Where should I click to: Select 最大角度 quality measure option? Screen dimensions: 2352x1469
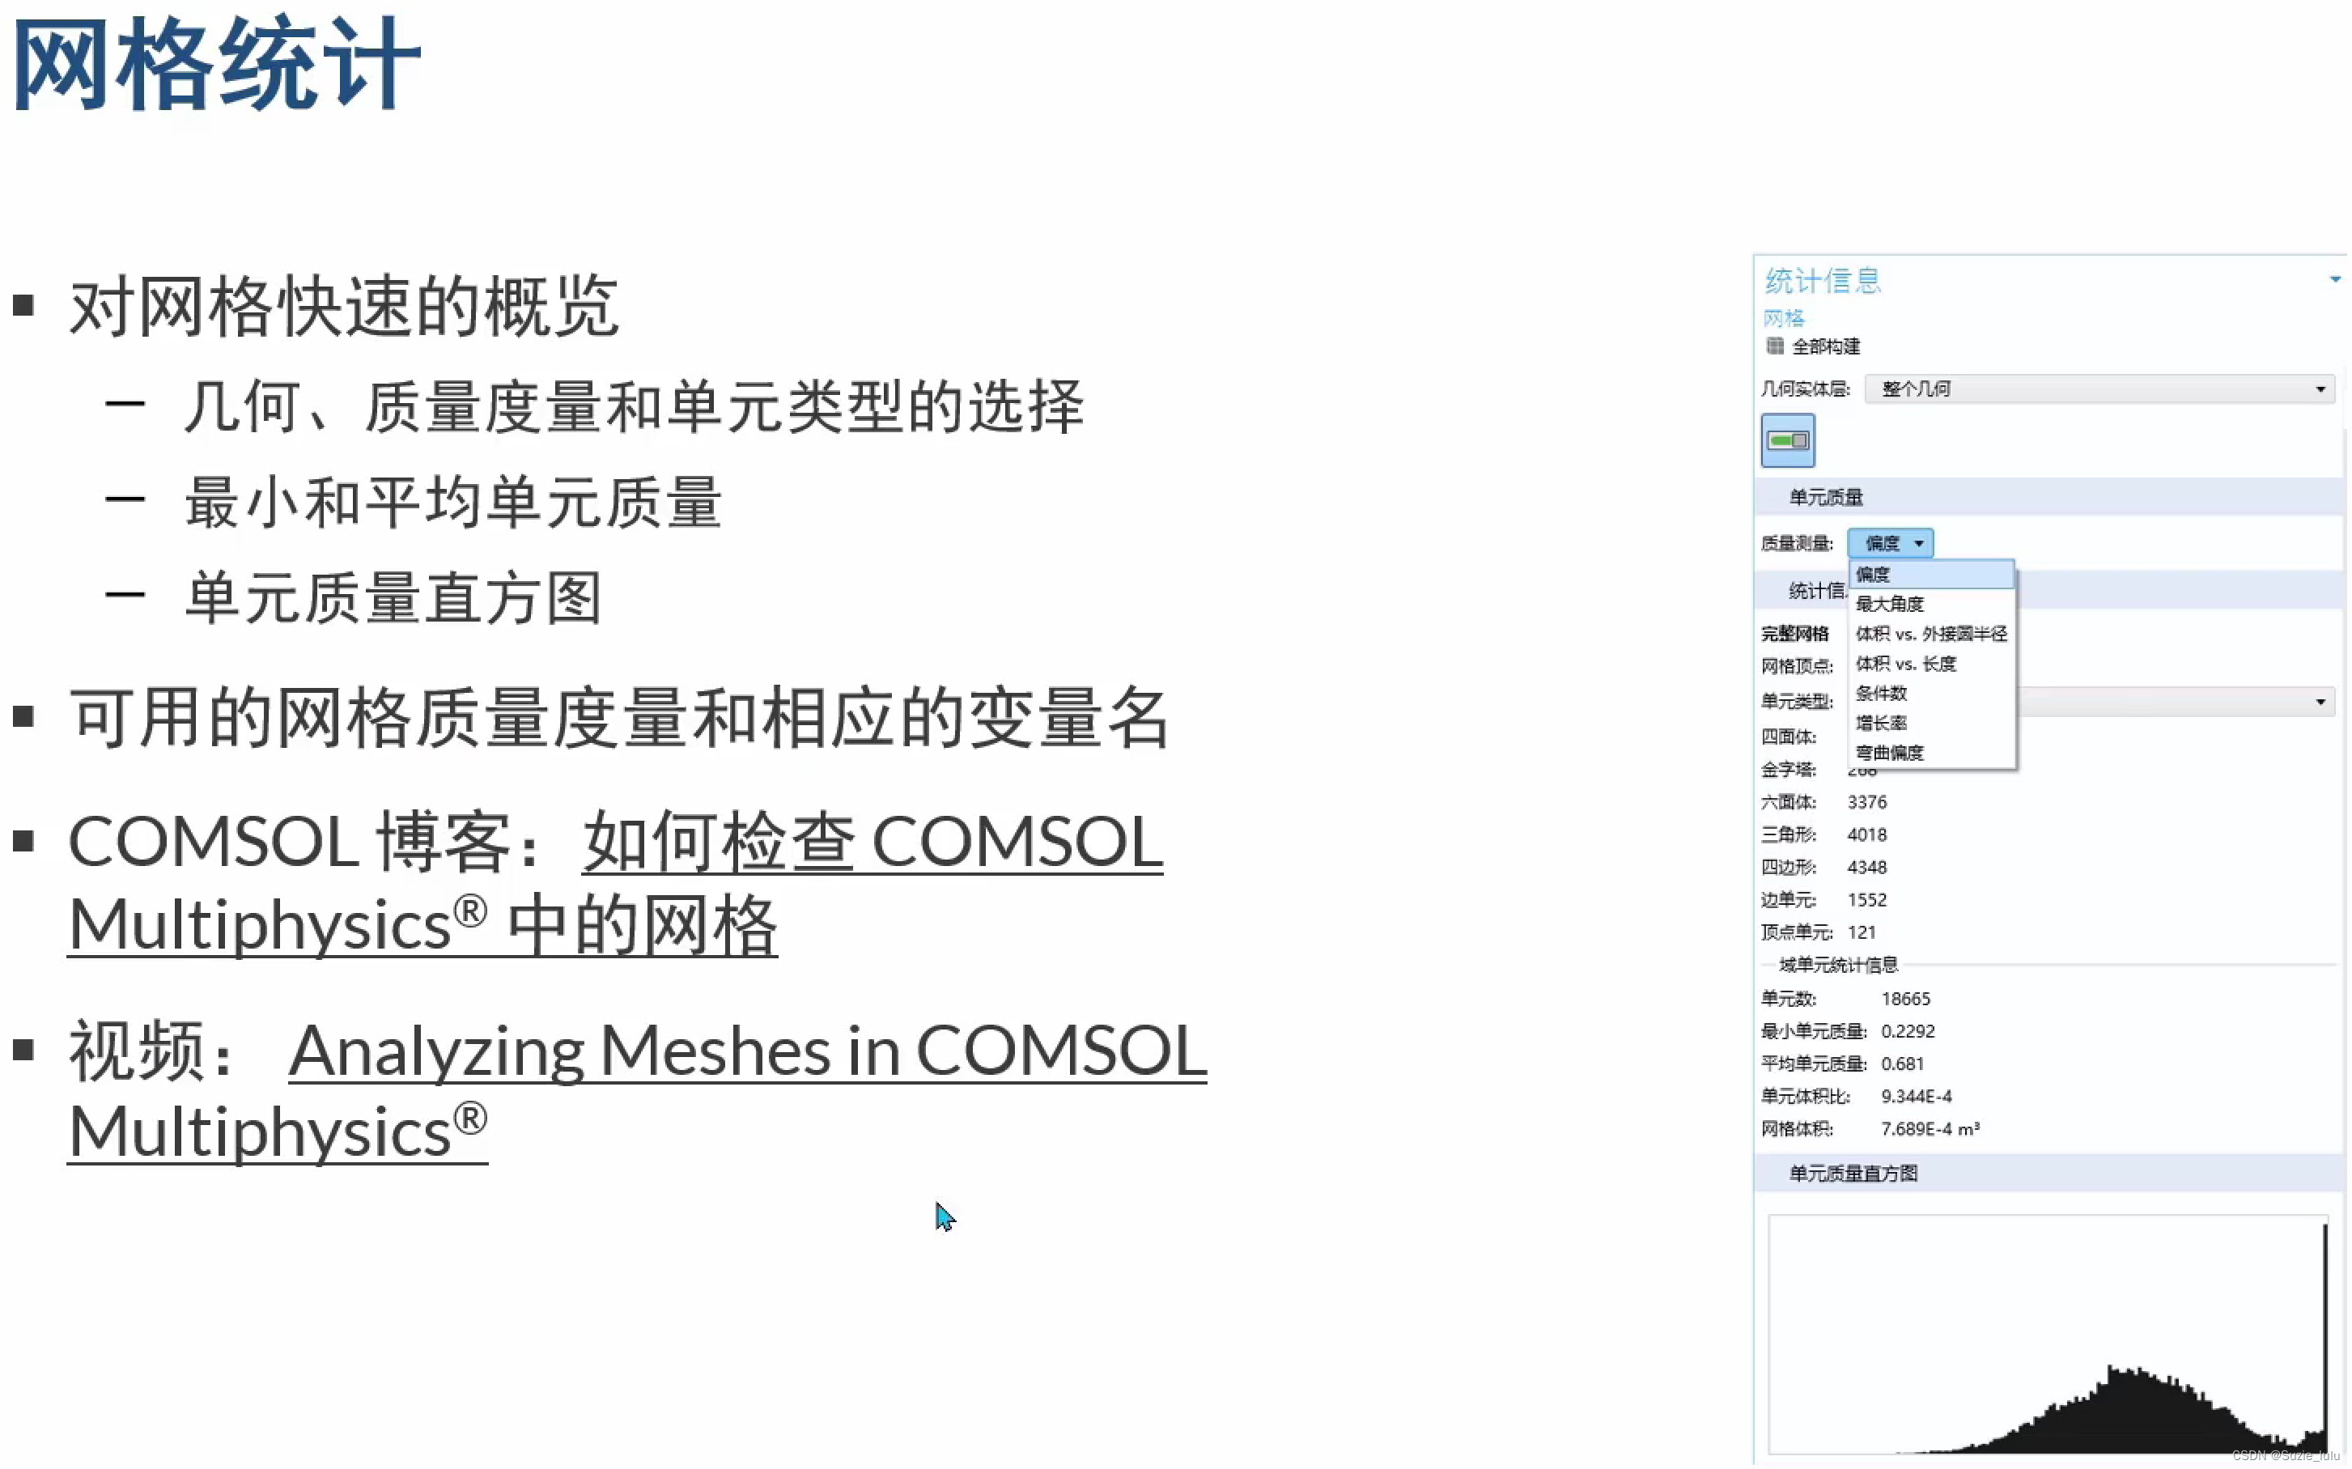pyautogui.click(x=1888, y=603)
